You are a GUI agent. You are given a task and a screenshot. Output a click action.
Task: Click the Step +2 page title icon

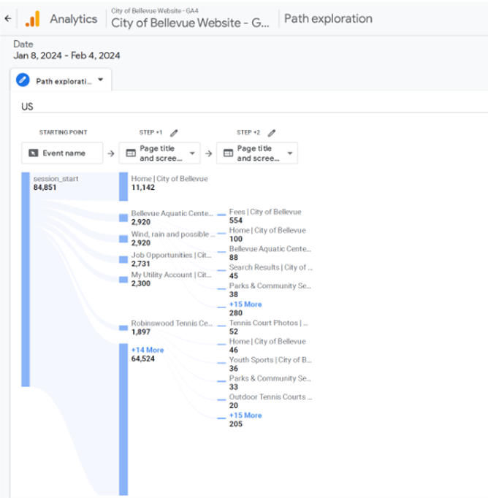228,153
